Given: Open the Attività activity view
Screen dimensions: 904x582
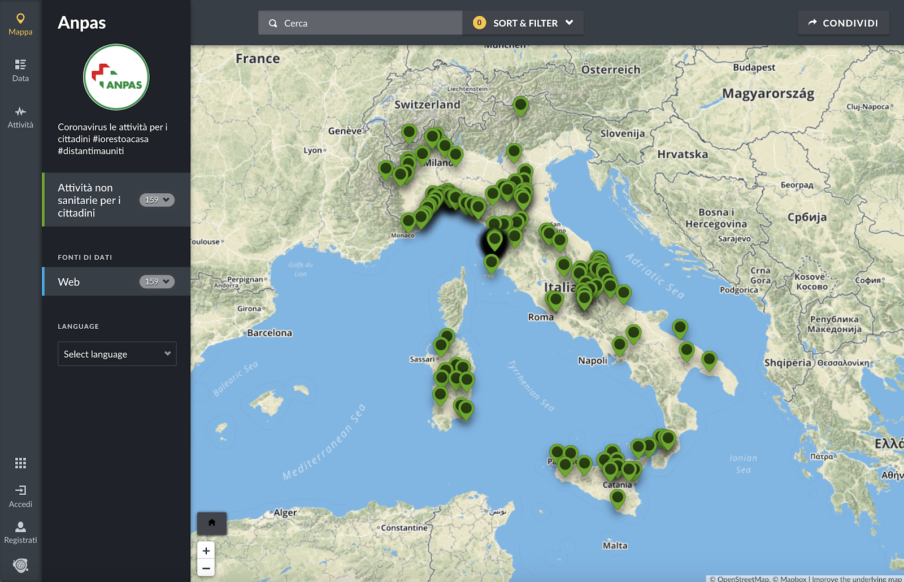Looking at the screenshot, I should (x=20, y=117).
